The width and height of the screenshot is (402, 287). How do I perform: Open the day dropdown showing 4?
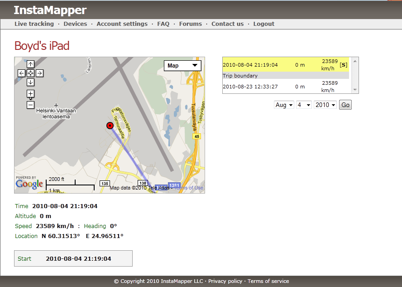coord(304,105)
